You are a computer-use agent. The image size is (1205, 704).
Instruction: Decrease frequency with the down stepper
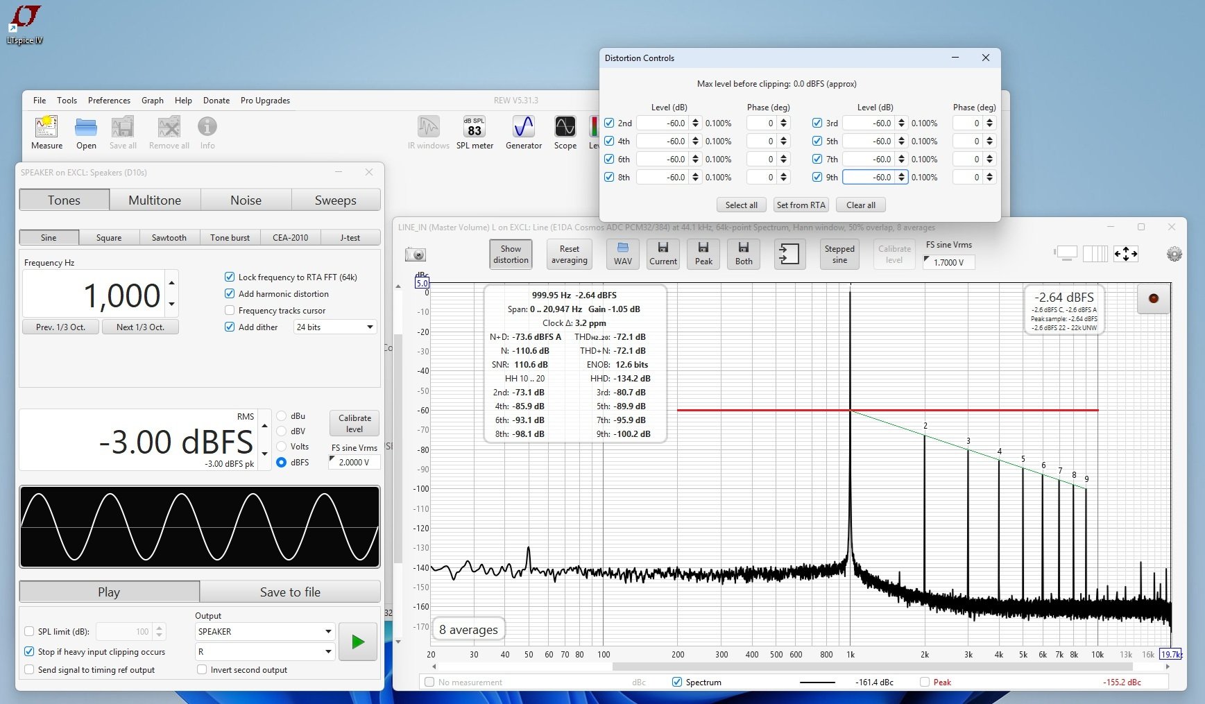point(171,304)
